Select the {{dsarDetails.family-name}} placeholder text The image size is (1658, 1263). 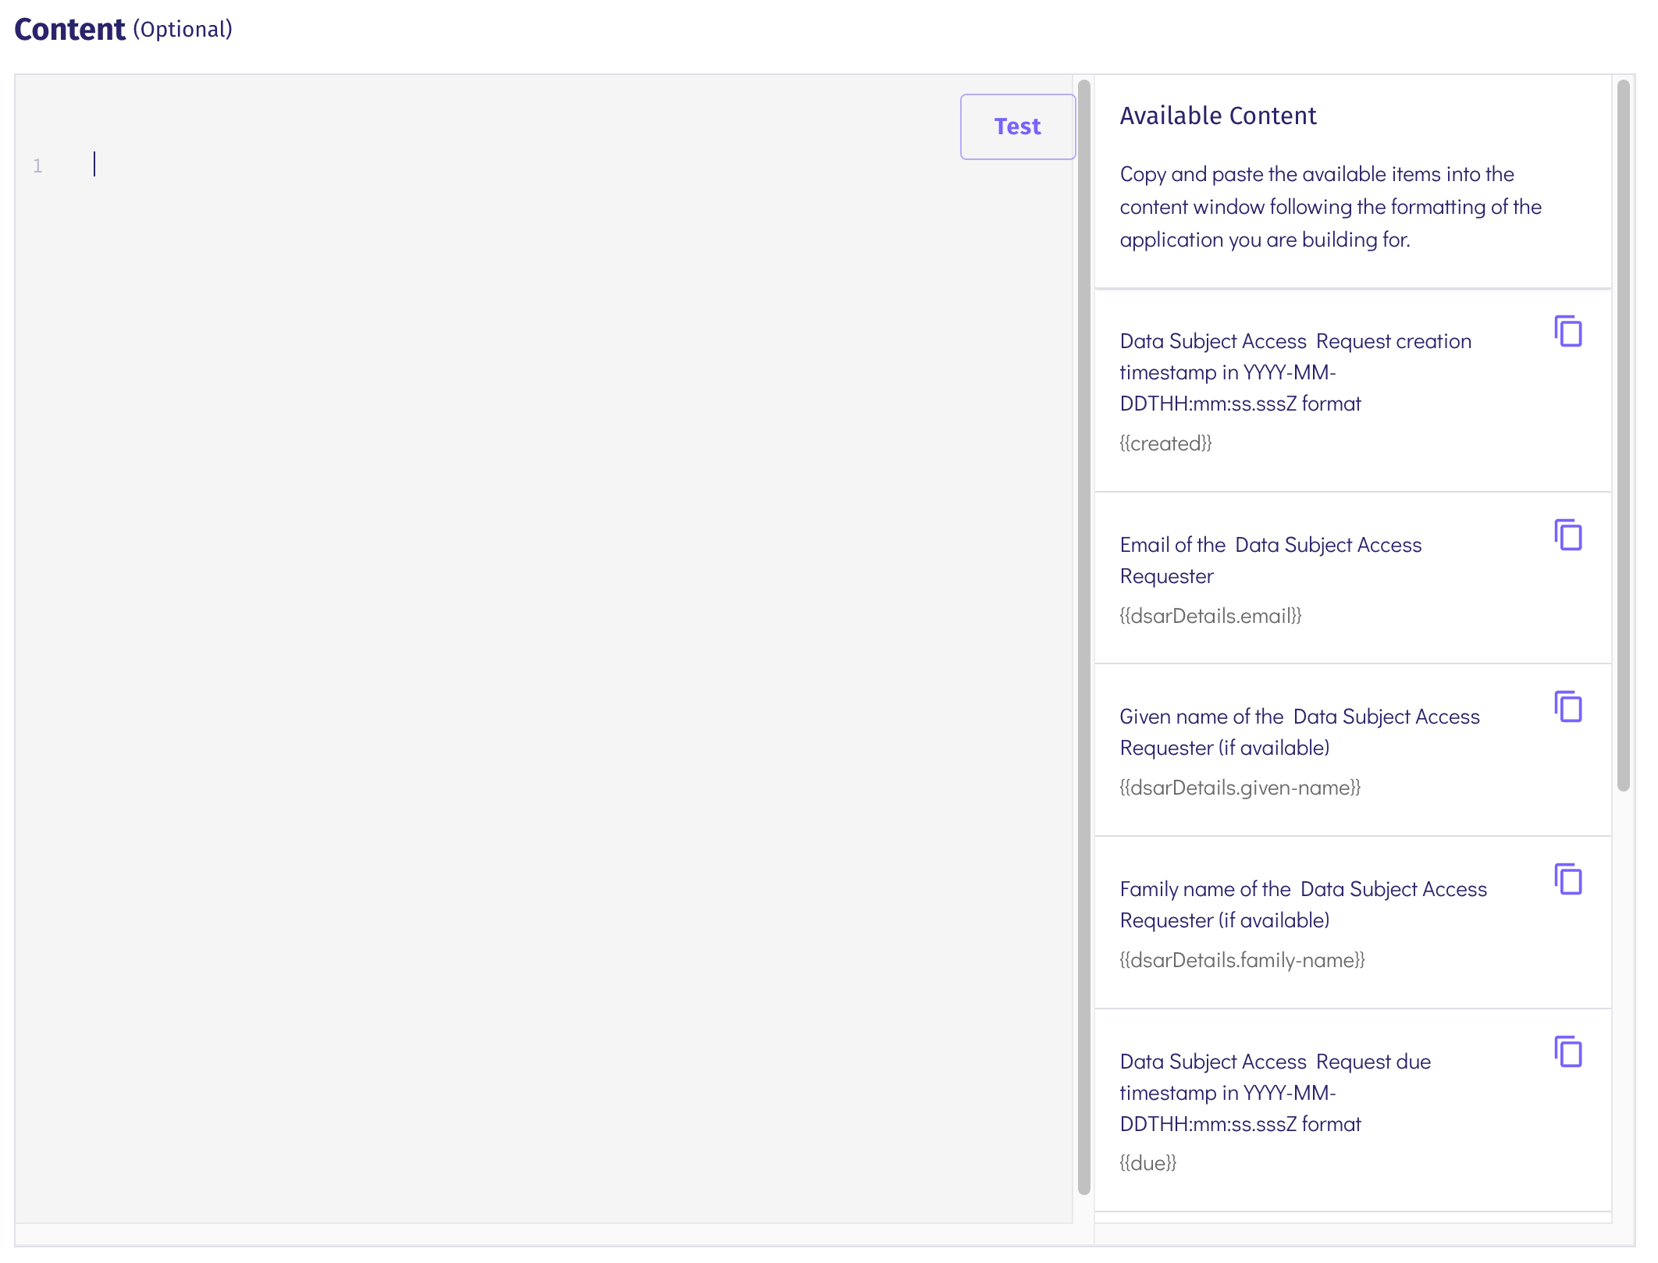(x=1243, y=959)
